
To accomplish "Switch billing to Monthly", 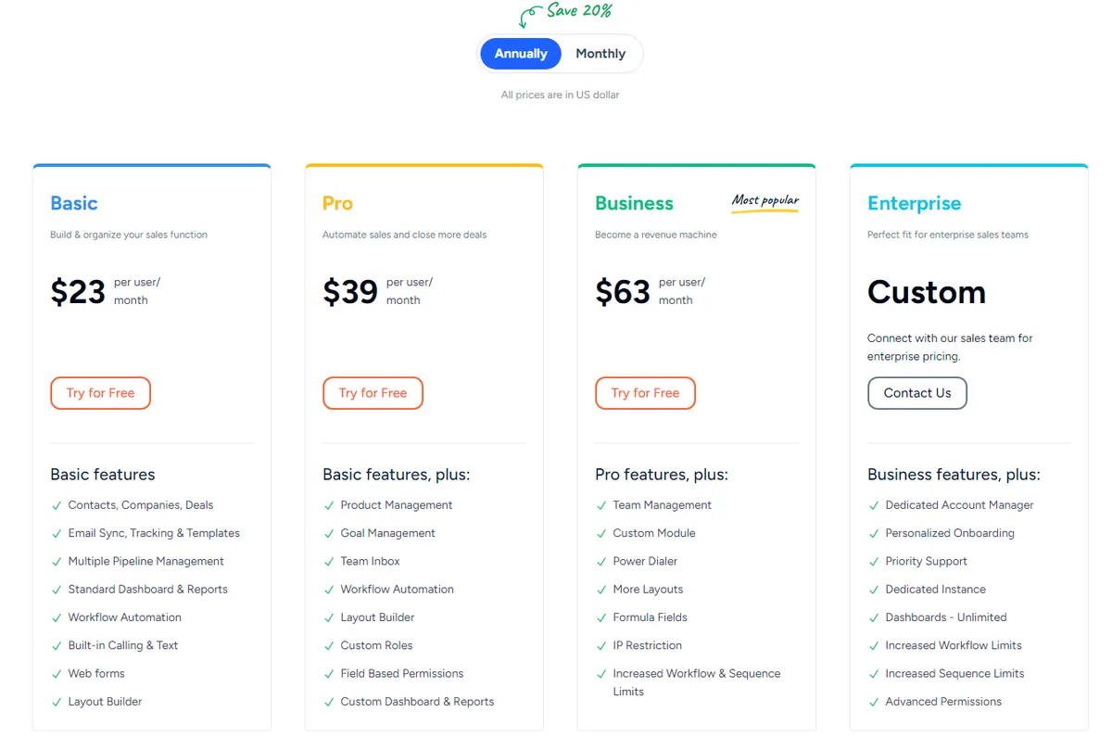I will click(x=600, y=53).
